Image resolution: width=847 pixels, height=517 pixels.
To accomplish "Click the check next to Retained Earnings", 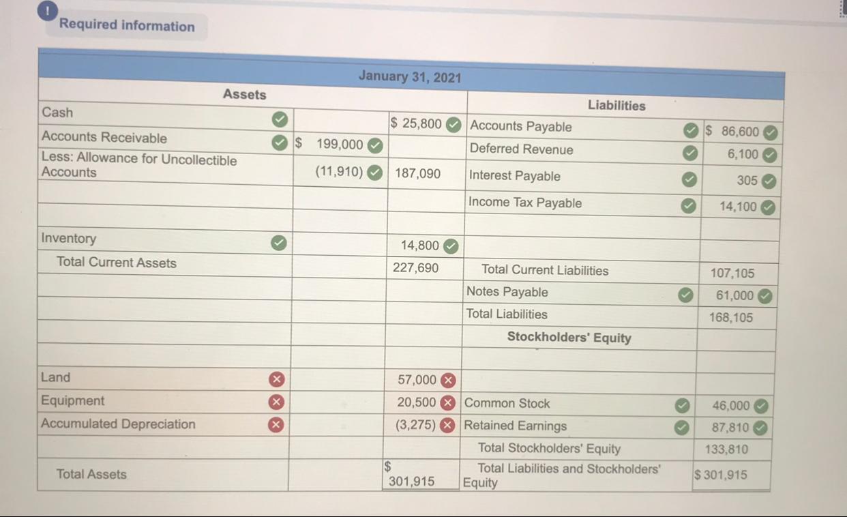I will point(682,428).
